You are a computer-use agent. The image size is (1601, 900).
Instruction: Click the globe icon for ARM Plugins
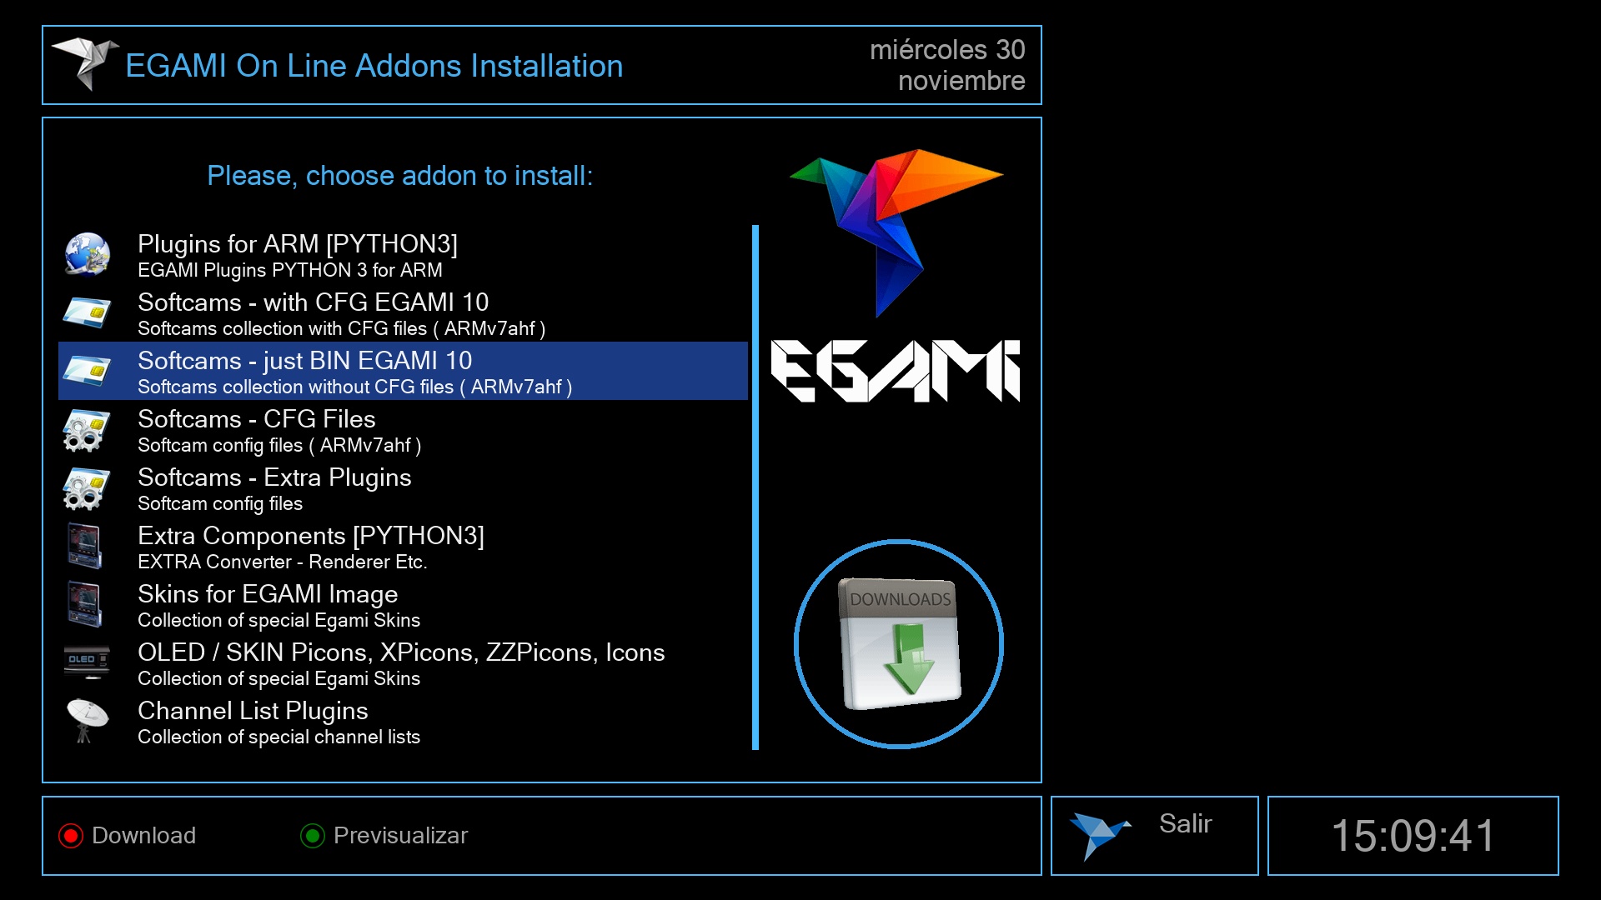click(87, 254)
